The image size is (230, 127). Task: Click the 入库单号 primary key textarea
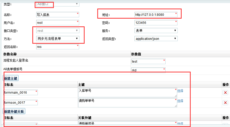click(x=128, y=93)
